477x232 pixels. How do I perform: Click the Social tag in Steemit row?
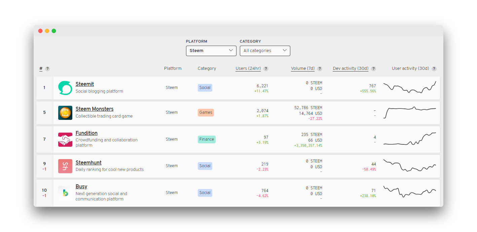coord(205,88)
